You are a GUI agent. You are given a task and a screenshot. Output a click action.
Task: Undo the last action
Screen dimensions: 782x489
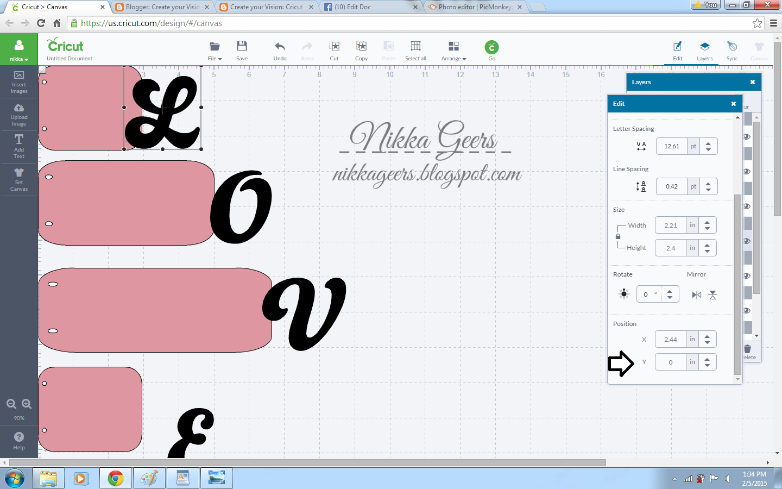coord(280,50)
